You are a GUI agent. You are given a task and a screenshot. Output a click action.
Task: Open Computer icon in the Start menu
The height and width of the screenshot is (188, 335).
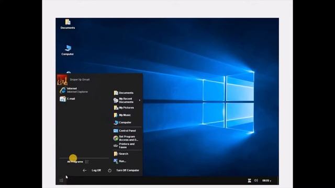click(x=116, y=123)
